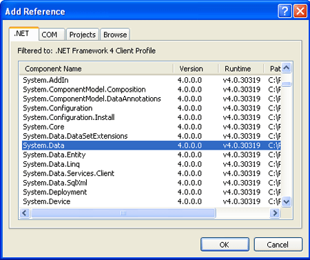Click the horizontal scroll left arrow
This screenshot has width=310, height=260.
pos(25,213)
